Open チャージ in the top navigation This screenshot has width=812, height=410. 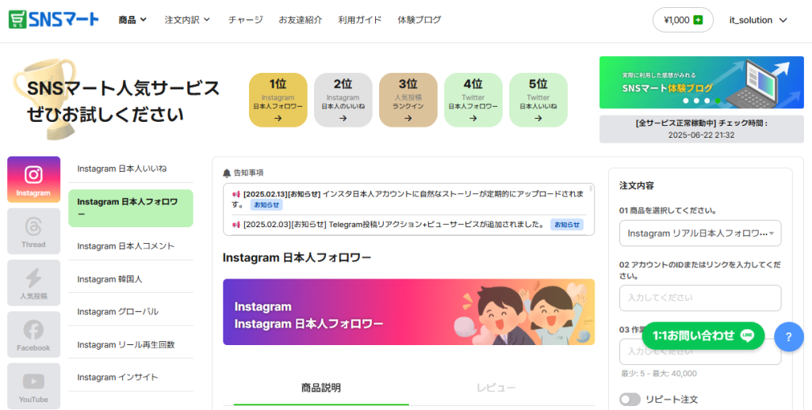(x=246, y=20)
